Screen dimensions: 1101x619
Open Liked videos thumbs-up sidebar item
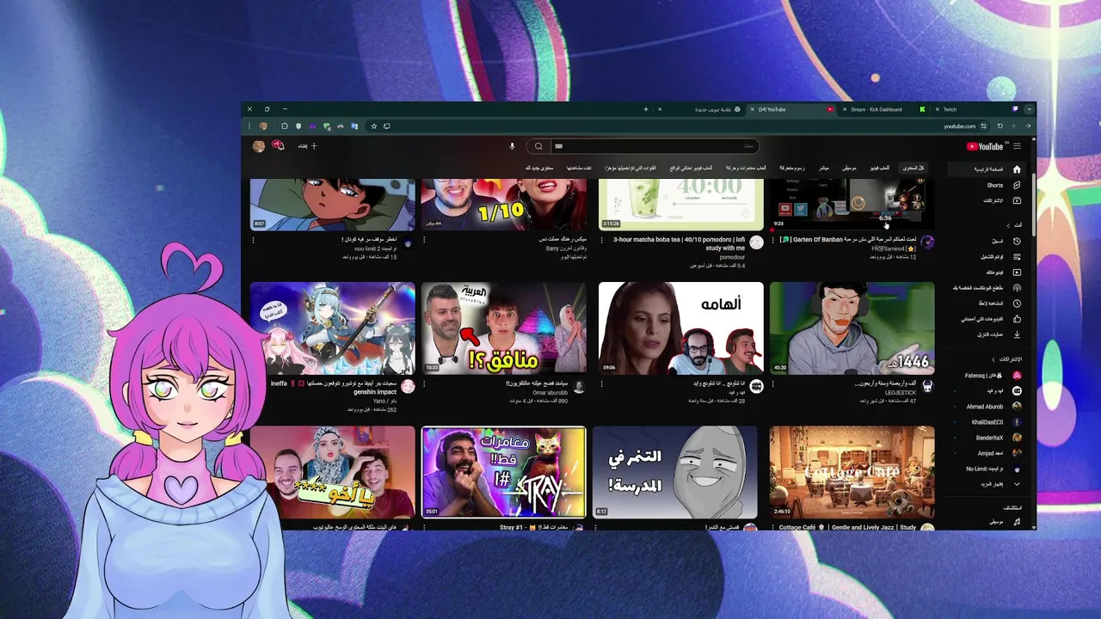[1016, 319]
